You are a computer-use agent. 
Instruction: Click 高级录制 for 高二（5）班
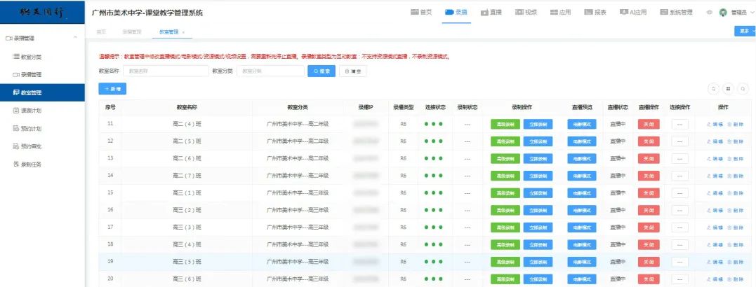tap(504, 141)
